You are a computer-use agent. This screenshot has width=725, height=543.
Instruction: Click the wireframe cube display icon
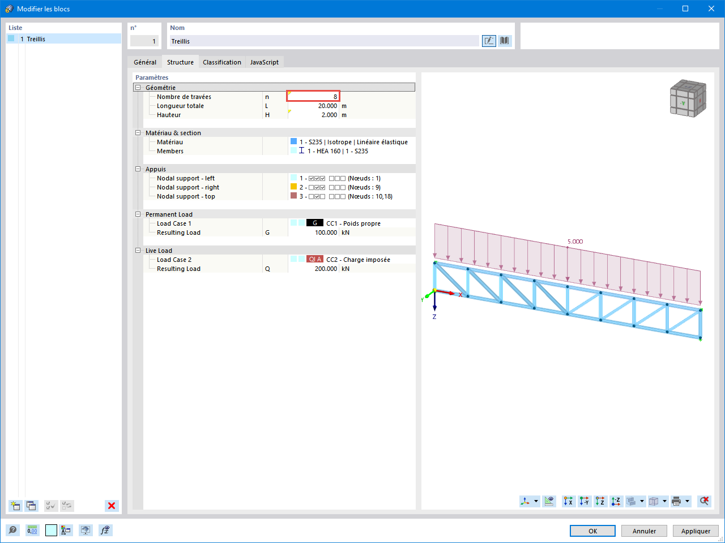click(x=654, y=501)
